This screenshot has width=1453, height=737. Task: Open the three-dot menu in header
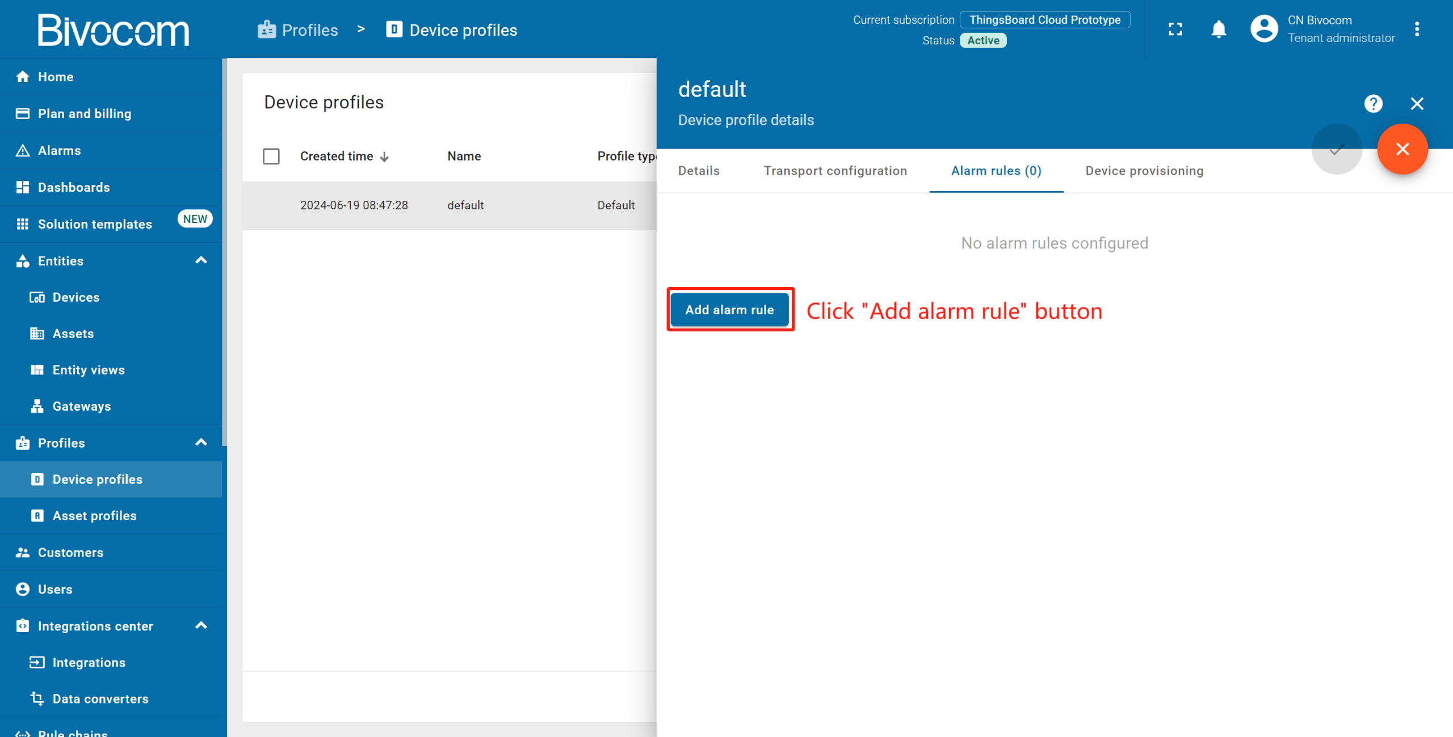click(x=1417, y=30)
